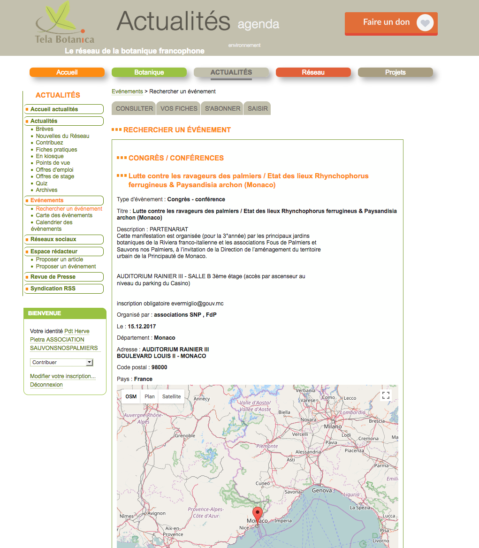Open Réseaux sociaux sidebar item
The image size is (479, 548).
click(64, 239)
